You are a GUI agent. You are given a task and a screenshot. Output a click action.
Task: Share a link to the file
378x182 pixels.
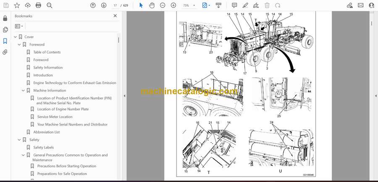[349, 5]
